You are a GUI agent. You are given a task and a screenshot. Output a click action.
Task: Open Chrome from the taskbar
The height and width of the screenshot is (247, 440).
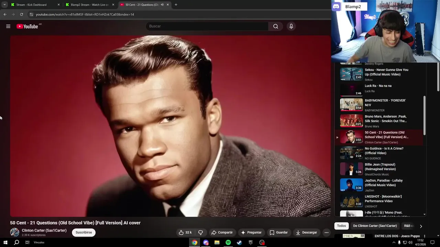point(195,243)
